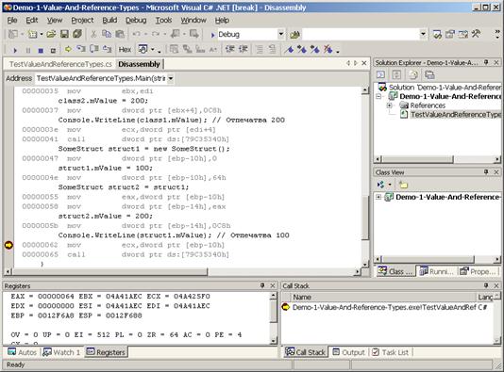
Task: Switch to the Watch 1 tab
Action: click(61, 352)
